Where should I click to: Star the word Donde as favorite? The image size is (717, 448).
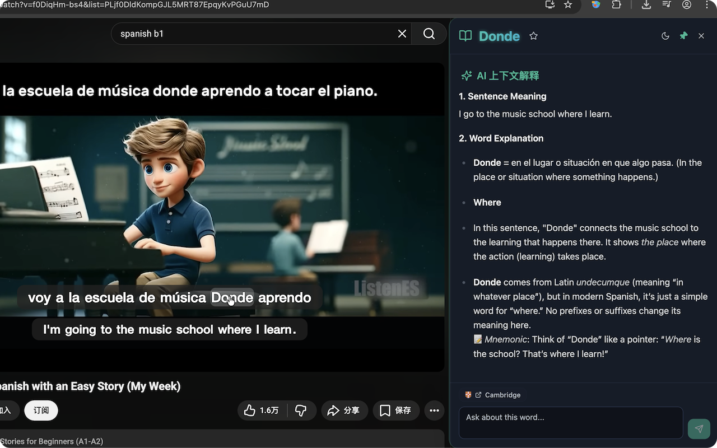pyautogui.click(x=533, y=36)
